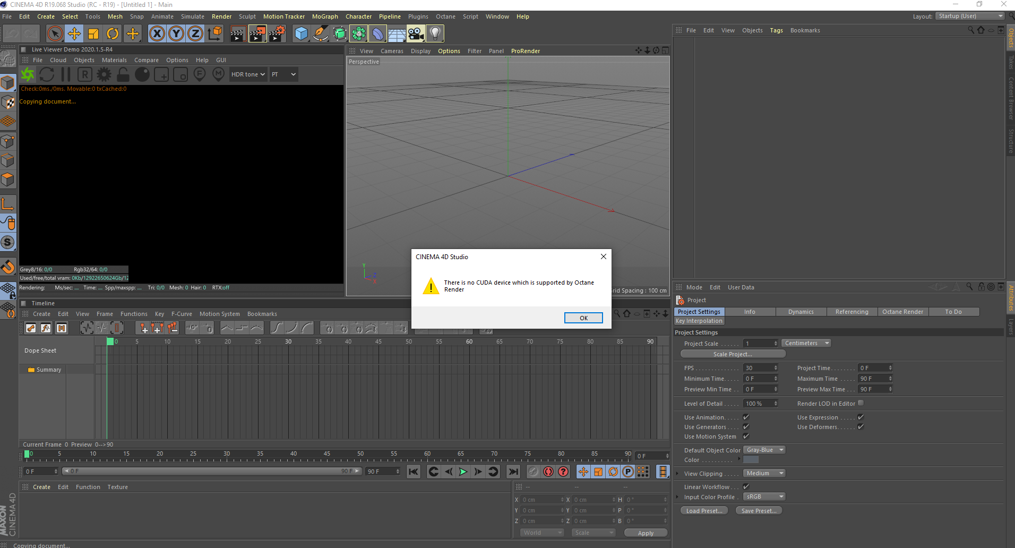Toggle the Use Generators checkbox
Viewport: 1015px width, 548px height.
point(746,427)
